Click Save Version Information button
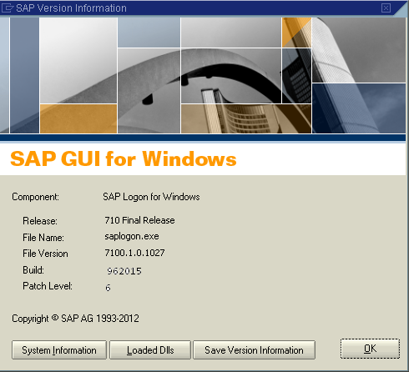Screen dimensions: 409x372 254,350
